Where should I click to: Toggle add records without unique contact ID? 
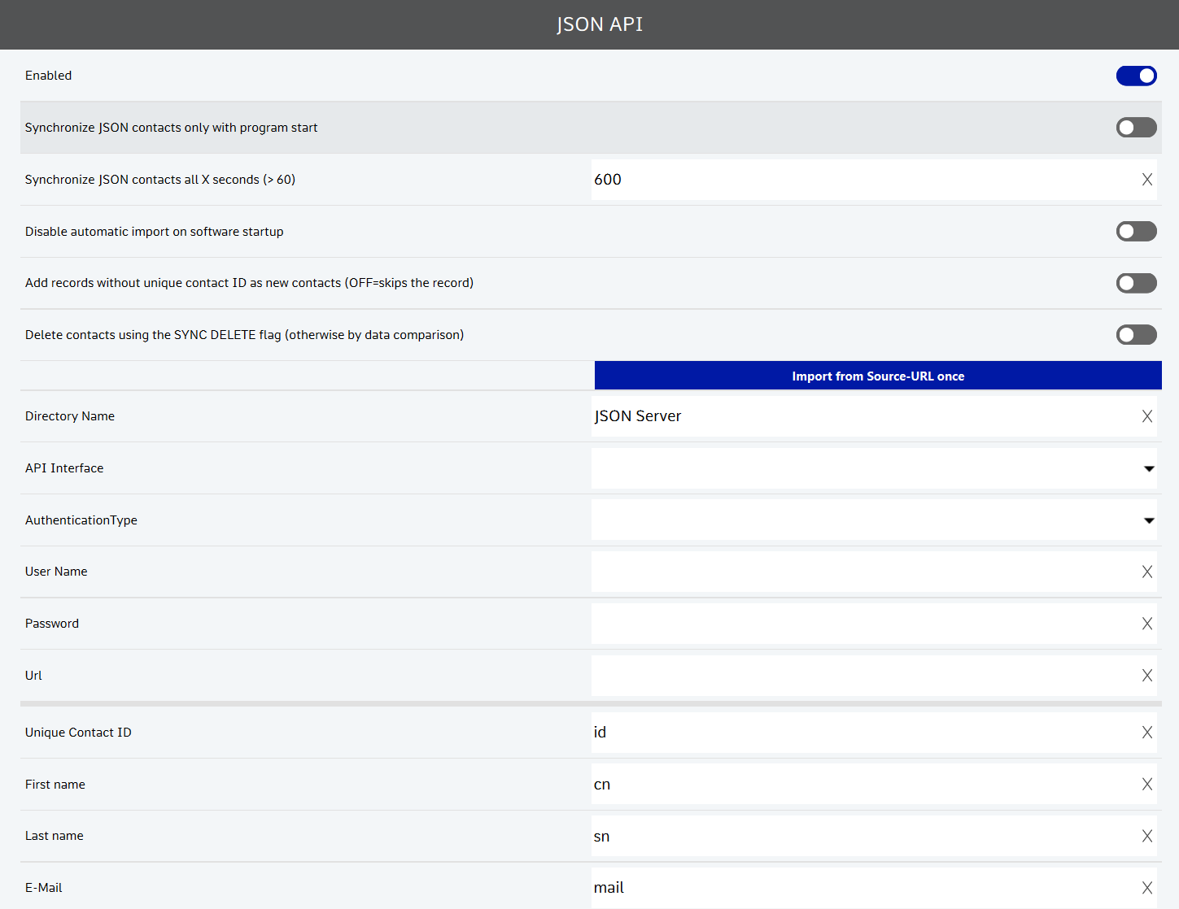coord(1136,283)
